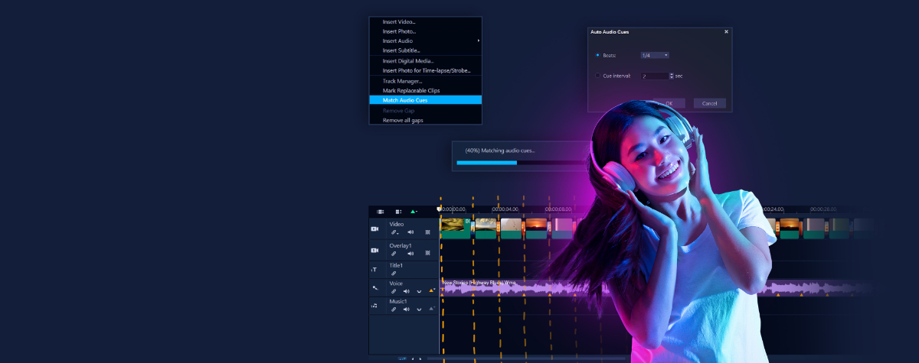
Task: Select the Cue interval radio button
Action: click(x=597, y=76)
